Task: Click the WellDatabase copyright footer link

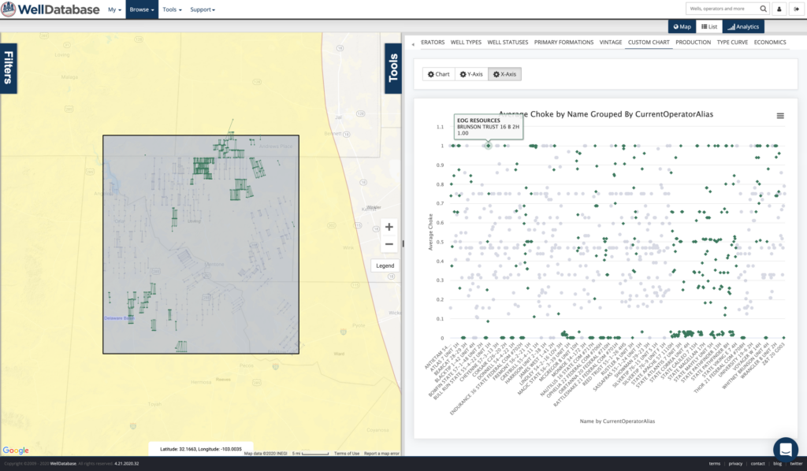Action: (63, 464)
